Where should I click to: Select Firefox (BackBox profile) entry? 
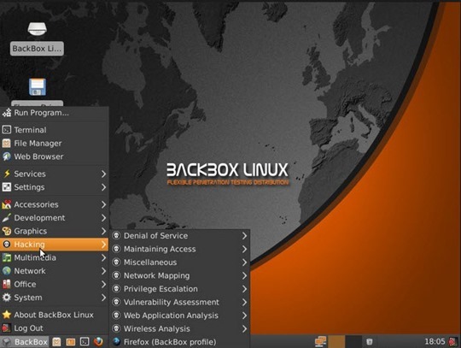(x=180, y=342)
